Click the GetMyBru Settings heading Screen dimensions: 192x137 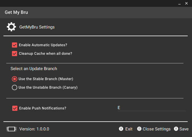tap(37, 27)
